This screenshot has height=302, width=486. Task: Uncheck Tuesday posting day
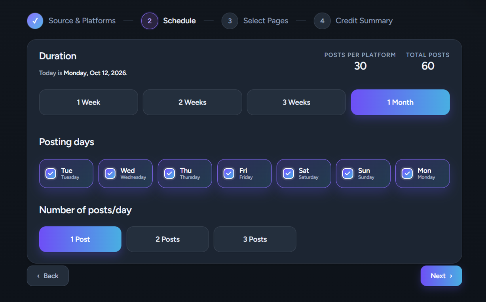(51, 173)
